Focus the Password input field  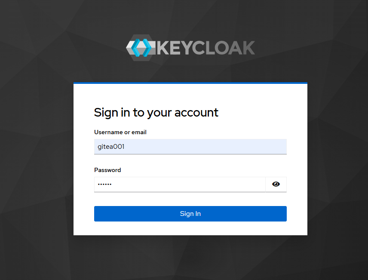[x=180, y=184]
